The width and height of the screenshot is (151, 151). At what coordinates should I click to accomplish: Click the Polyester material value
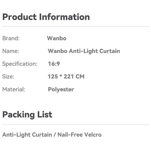61,90
